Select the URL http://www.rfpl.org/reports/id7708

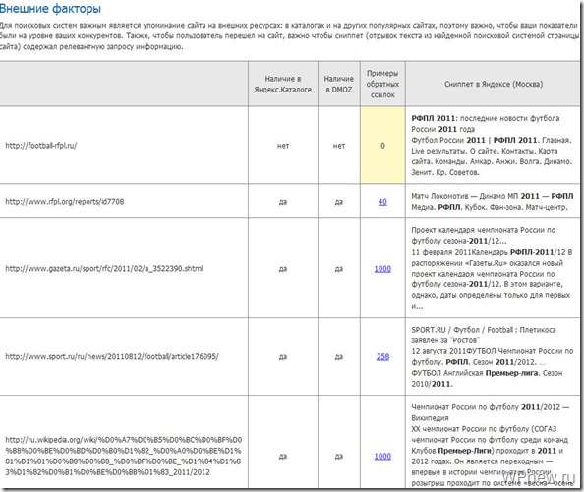65,202
